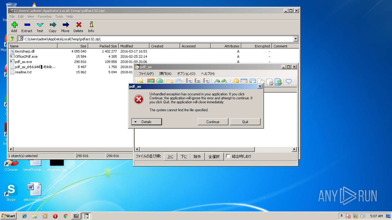392x220 pixels.
Task: Click Continue in the error dialog
Action: (x=213, y=122)
